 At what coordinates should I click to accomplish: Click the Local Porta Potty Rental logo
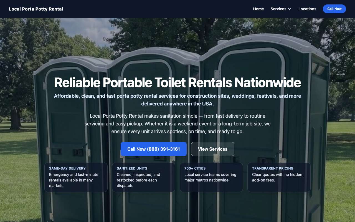click(36, 9)
